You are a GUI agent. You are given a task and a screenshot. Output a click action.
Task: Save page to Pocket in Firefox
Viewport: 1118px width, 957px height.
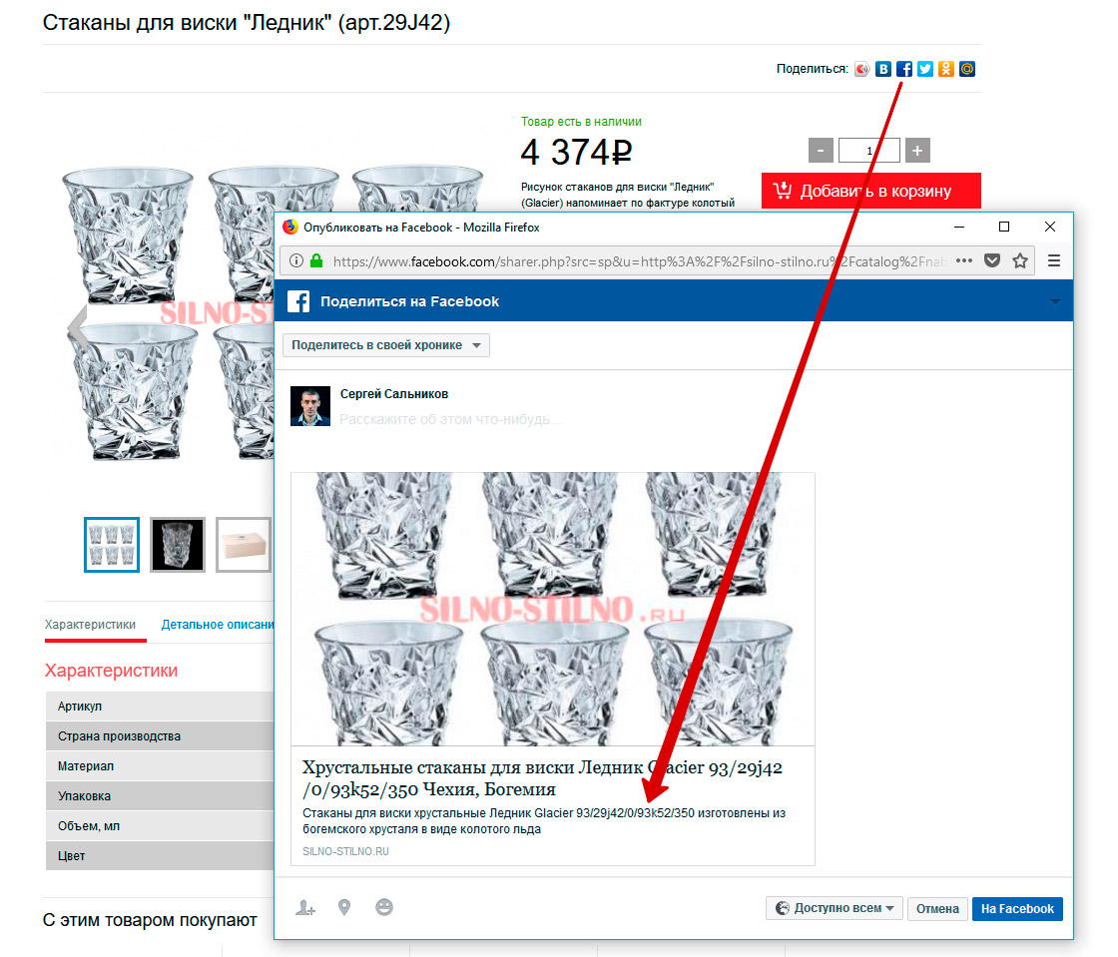point(992,260)
